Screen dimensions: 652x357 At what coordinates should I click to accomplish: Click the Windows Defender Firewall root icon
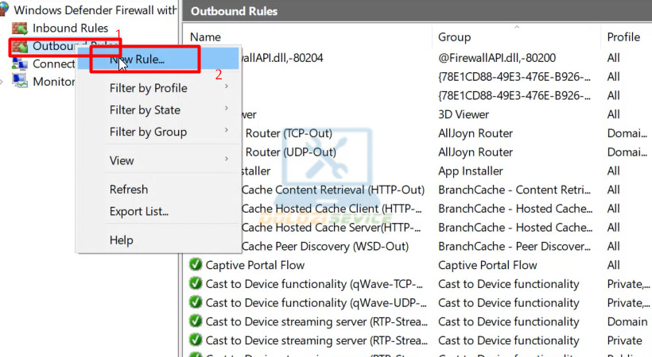[5, 10]
